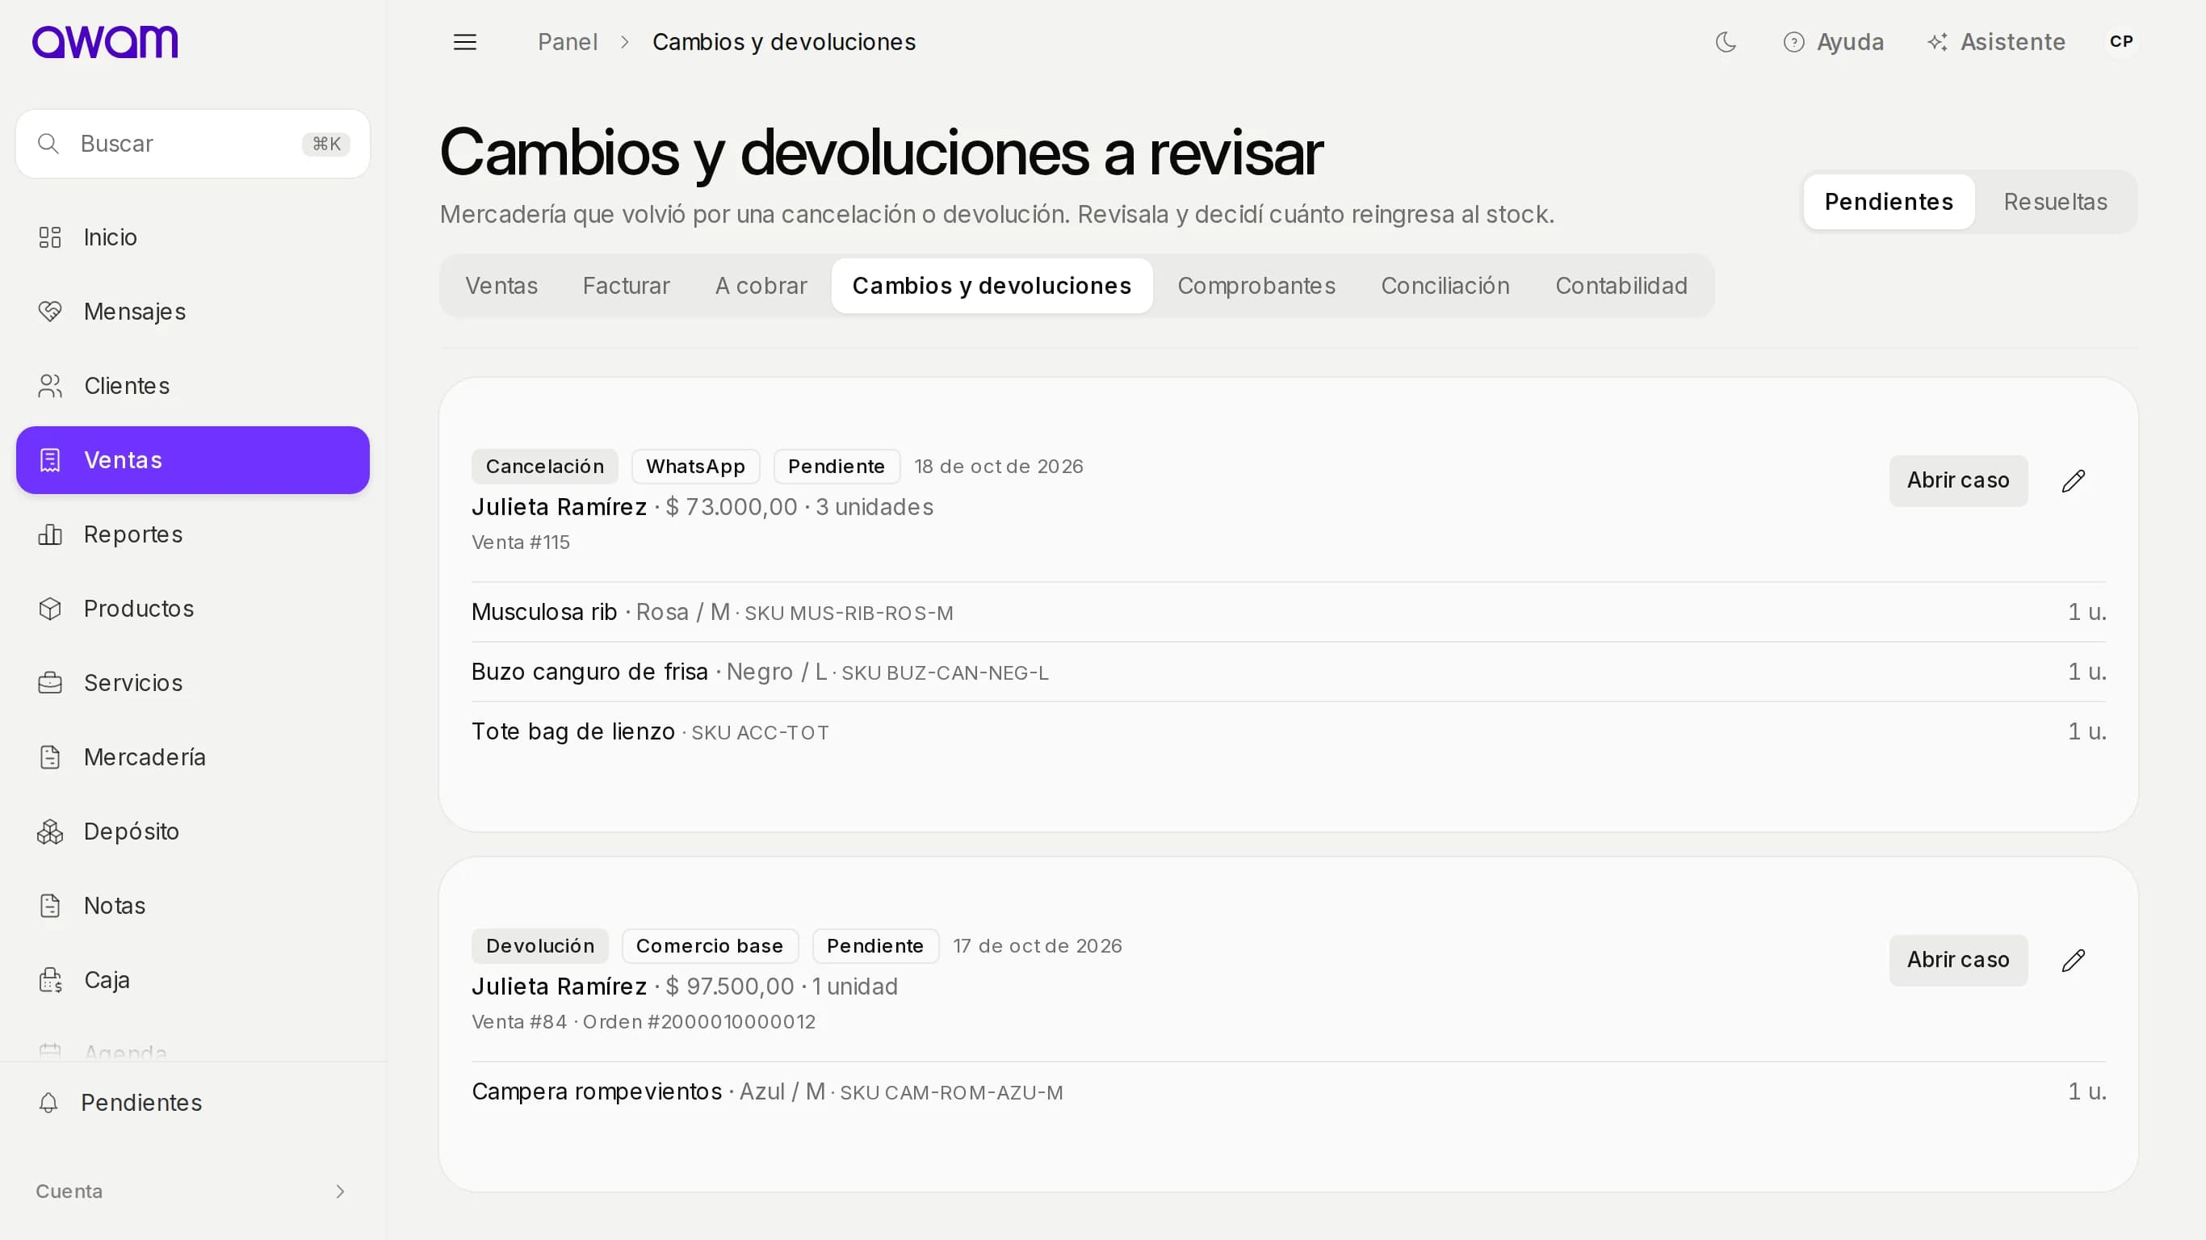Open the Asistente panel

pos(1996,42)
